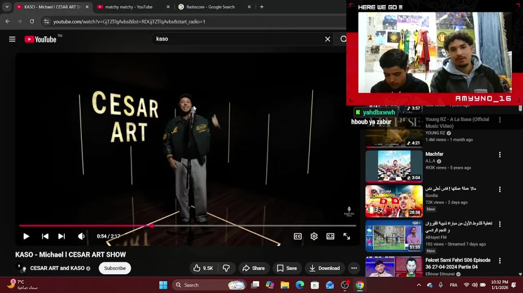Toggle theater mode on player
Image resolution: width=523 pixels, height=293 pixels.
[330, 236]
